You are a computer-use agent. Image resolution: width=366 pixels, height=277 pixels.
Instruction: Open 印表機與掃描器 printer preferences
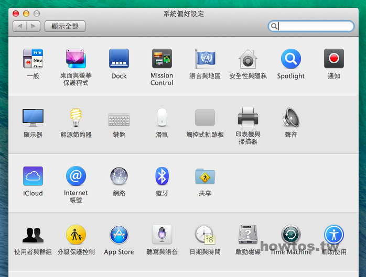[x=247, y=117]
